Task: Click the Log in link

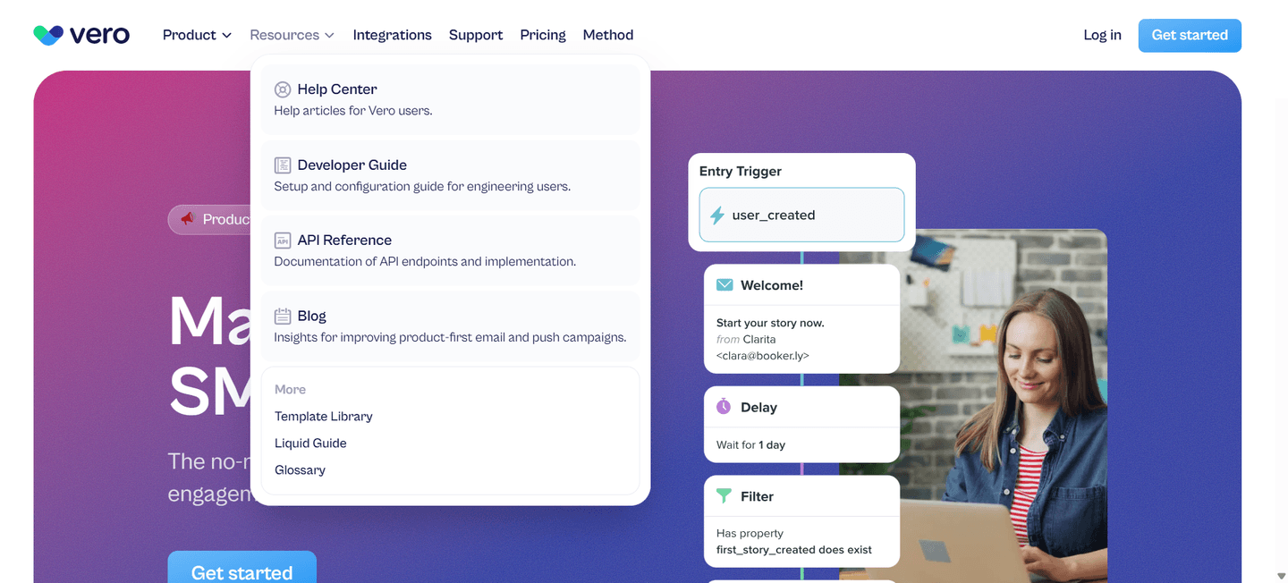Action: 1102,35
